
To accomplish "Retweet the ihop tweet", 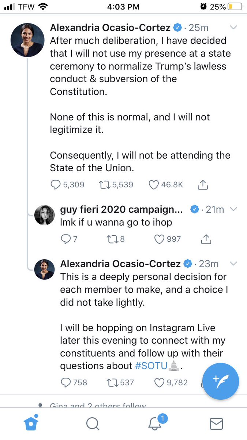I will coord(110,239).
